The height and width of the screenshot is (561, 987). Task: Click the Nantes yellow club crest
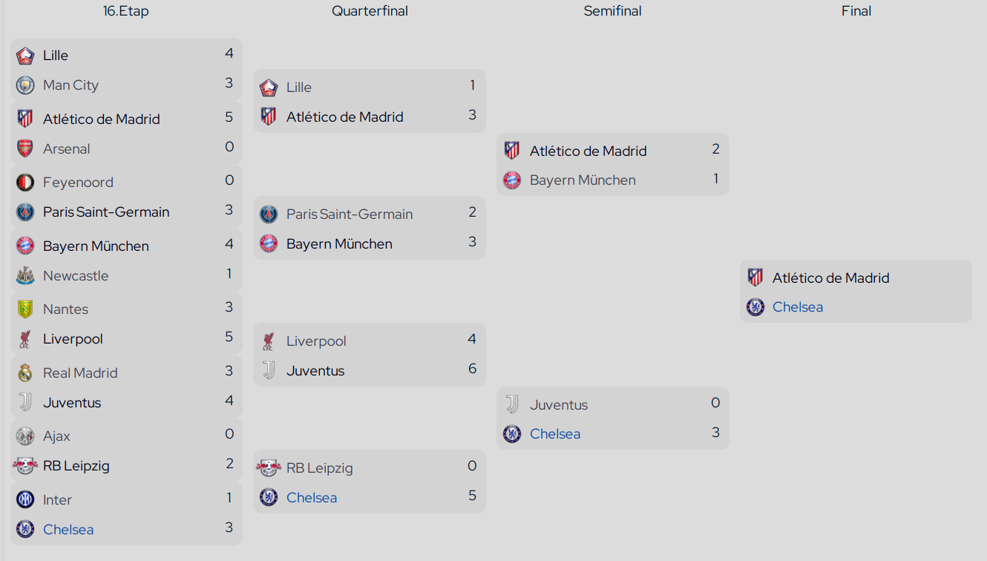[25, 309]
